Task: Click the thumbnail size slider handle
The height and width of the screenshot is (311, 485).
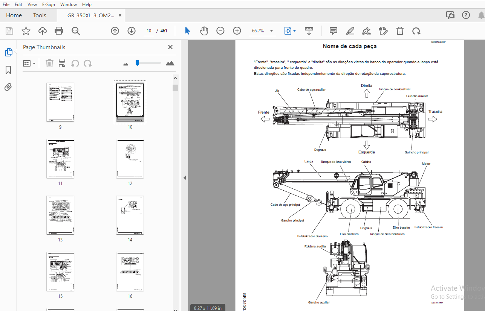Action: (x=138, y=63)
